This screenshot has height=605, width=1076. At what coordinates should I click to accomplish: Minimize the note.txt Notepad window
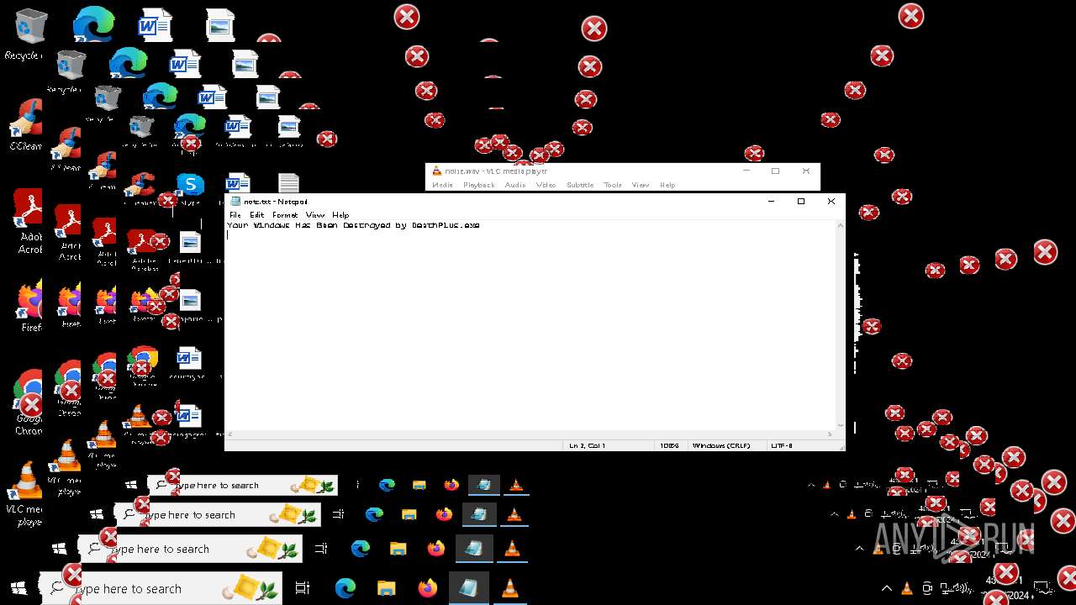pyautogui.click(x=771, y=202)
